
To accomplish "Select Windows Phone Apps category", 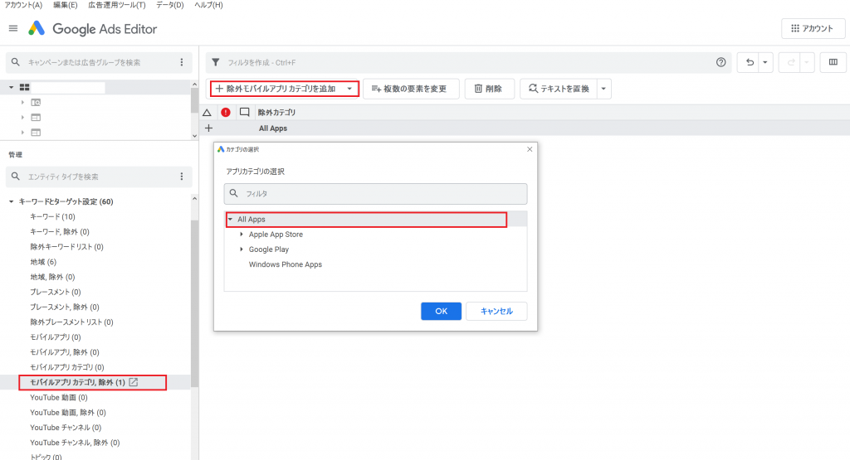I will [x=286, y=264].
